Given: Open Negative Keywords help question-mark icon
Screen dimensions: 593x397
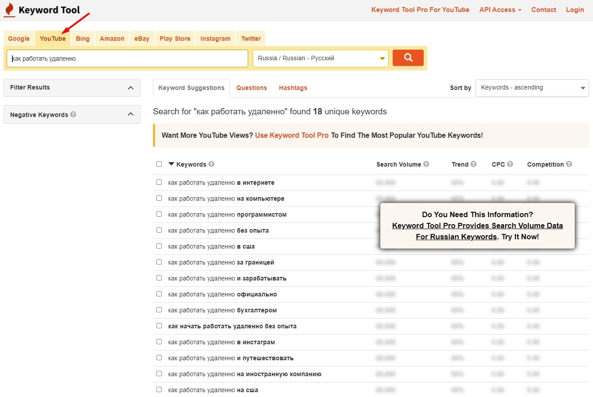Looking at the screenshot, I should [x=73, y=114].
